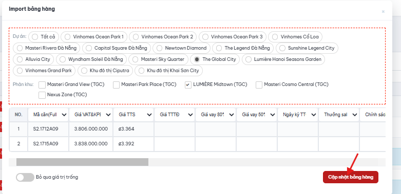Click the horizontal table scrollbar thumb
The image size is (401, 194).
click(x=82, y=162)
